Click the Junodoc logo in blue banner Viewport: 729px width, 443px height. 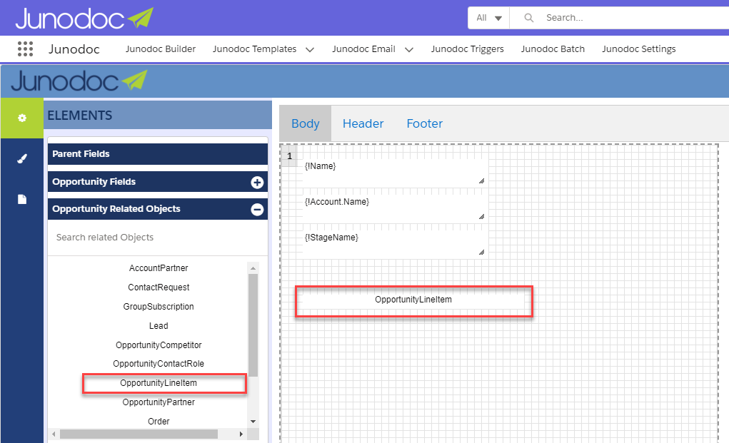tap(79, 81)
